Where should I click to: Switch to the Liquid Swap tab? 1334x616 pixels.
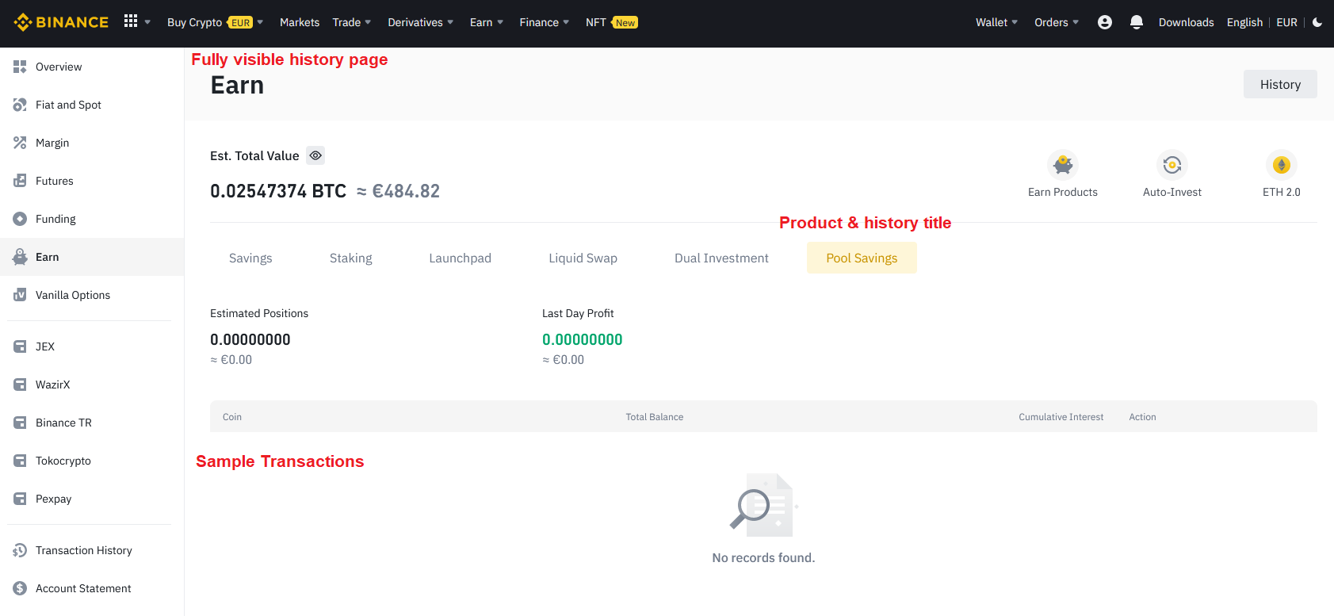[x=583, y=258]
